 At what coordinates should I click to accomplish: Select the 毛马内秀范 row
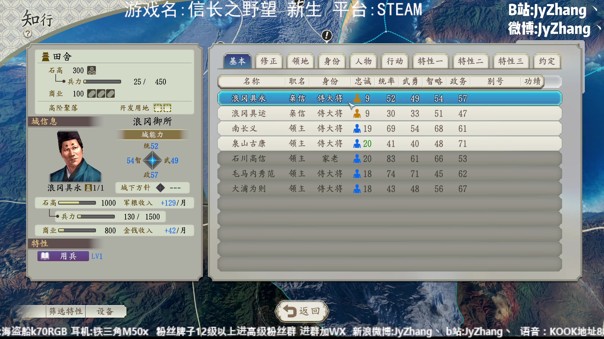389,174
